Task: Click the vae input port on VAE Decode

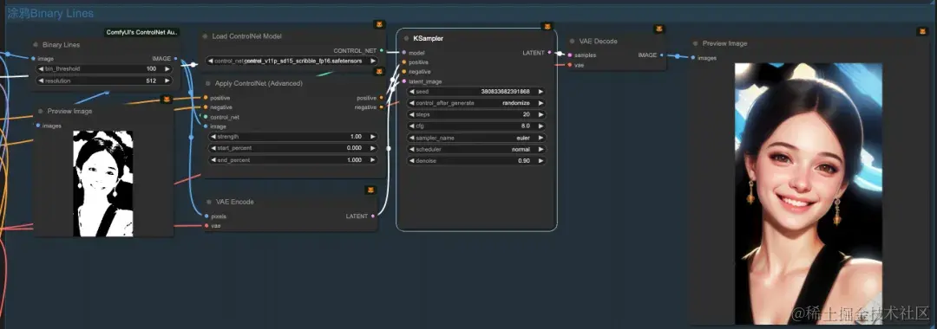Action: pos(569,65)
